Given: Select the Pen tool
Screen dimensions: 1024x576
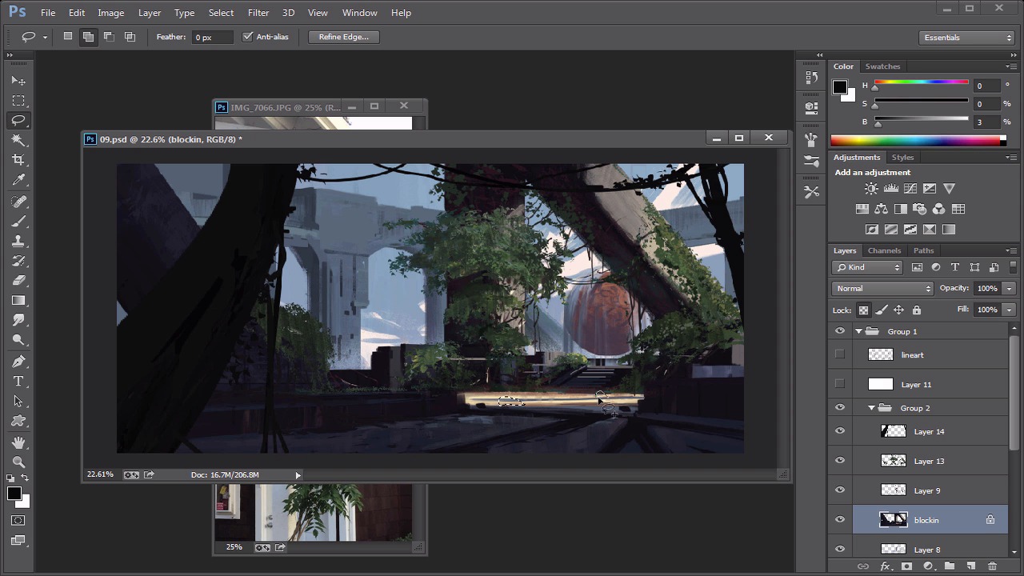Looking at the screenshot, I should pos(18,362).
